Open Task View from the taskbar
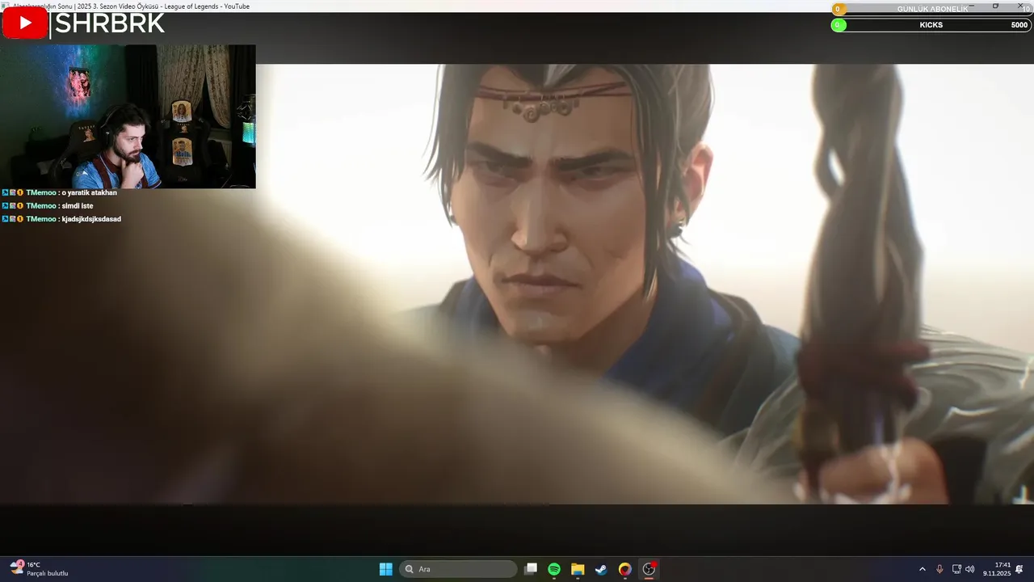1034x582 pixels. (531, 569)
